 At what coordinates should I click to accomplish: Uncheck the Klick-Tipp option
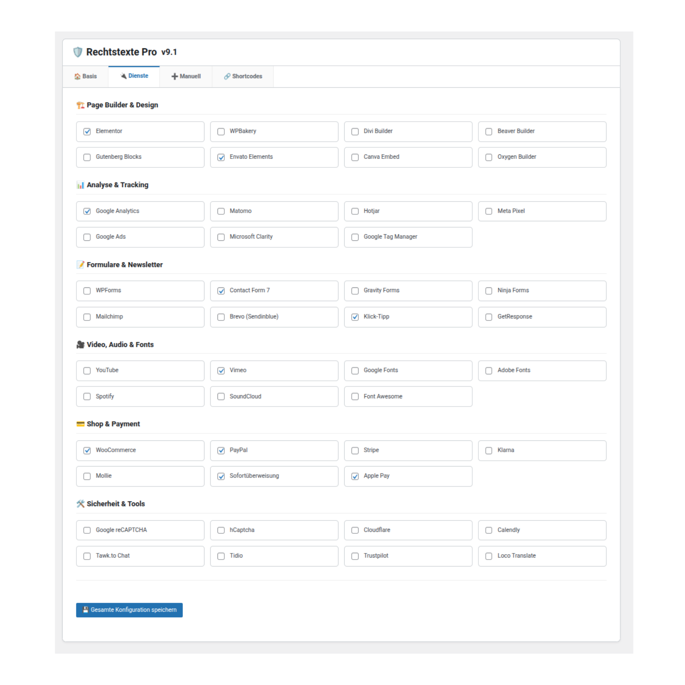[355, 317]
